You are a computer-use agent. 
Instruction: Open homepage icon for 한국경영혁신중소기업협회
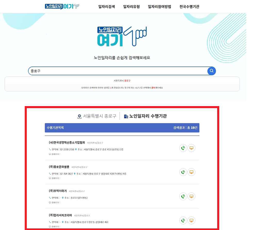(x=191, y=148)
